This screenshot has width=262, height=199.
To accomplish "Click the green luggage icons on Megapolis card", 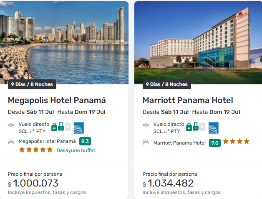I will point(61,126).
